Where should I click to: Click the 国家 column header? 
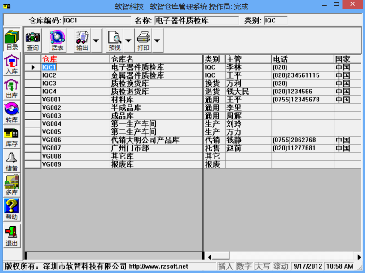tap(347, 59)
